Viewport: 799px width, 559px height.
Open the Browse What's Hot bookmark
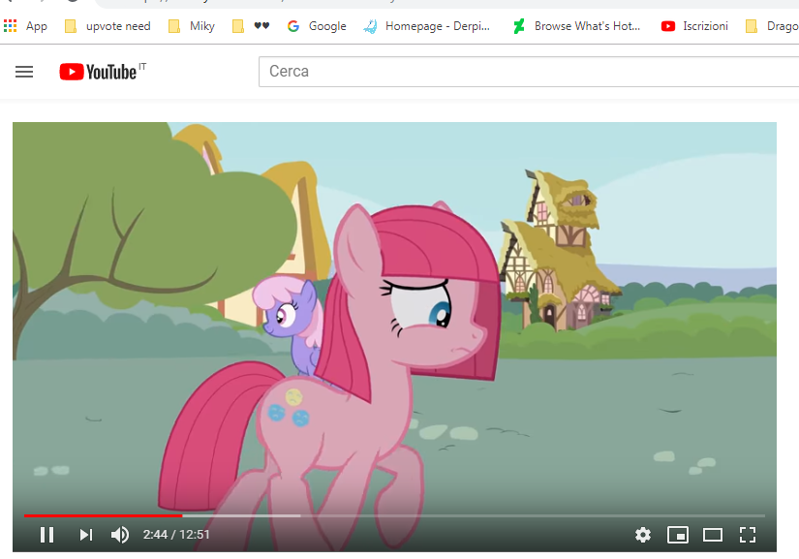coord(576,26)
